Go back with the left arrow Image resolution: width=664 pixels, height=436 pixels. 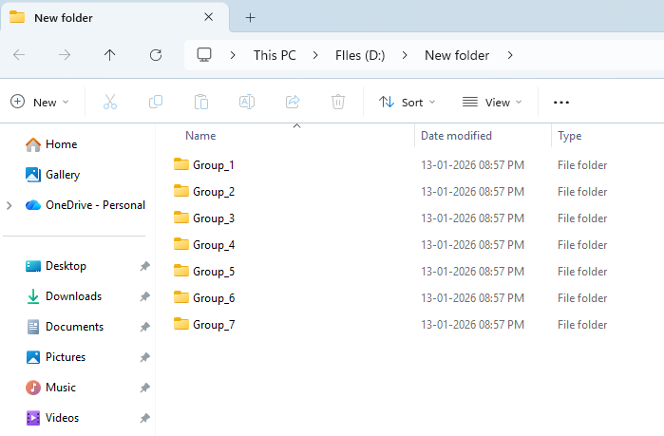click(x=19, y=55)
